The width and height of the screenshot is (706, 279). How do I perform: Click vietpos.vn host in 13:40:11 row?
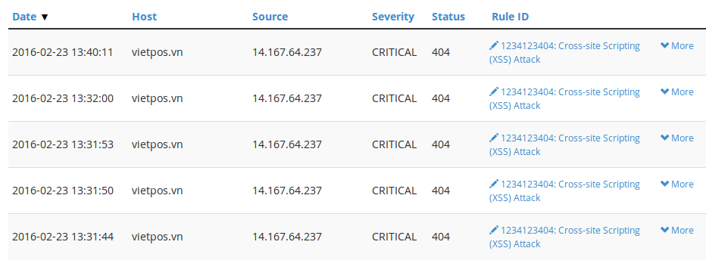coord(157,53)
